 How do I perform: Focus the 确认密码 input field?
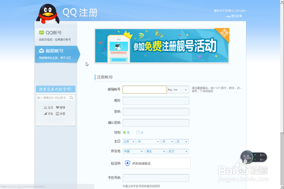tap(156, 123)
